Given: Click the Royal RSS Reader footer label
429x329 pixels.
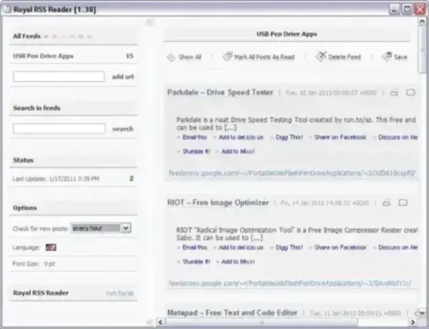Looking at the screenshot, I should pos(41,293).
